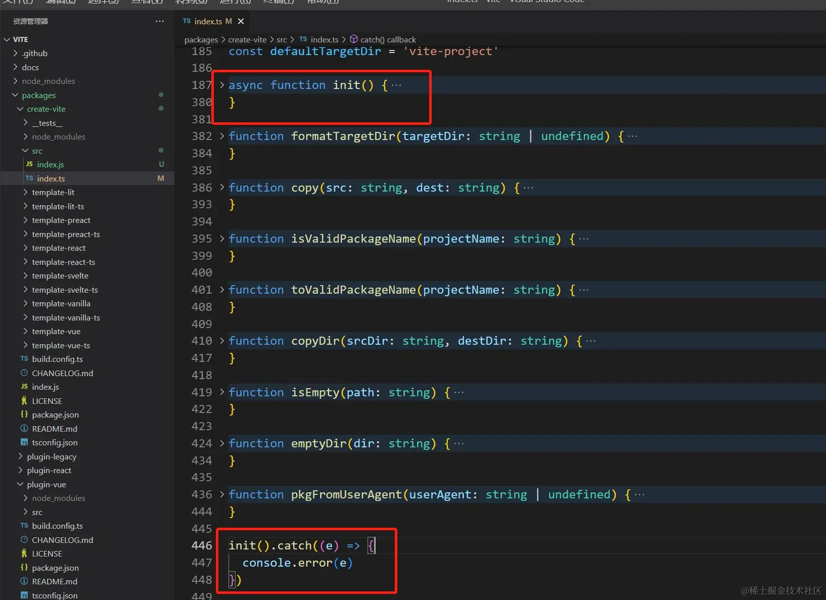Click package.json braces icon under plugin-vue
This screenshot has width=826, height=600.
pyautogui.click(x=24, y=568)
